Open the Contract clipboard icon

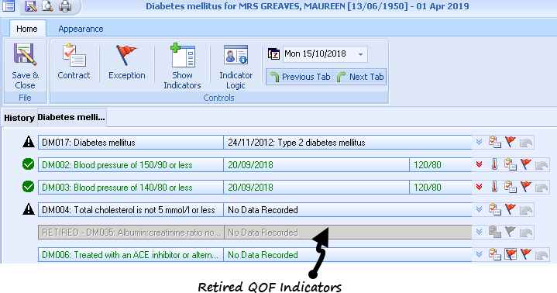[x=74, y=55]
